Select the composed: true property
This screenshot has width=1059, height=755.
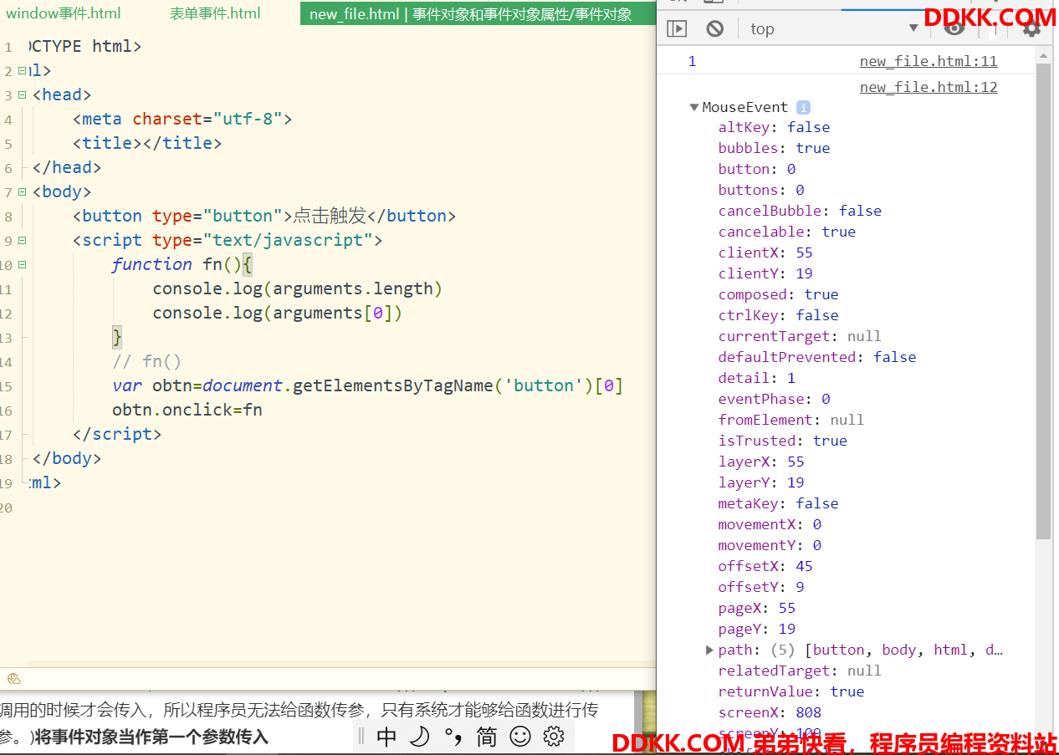click(x=778, y=294)
